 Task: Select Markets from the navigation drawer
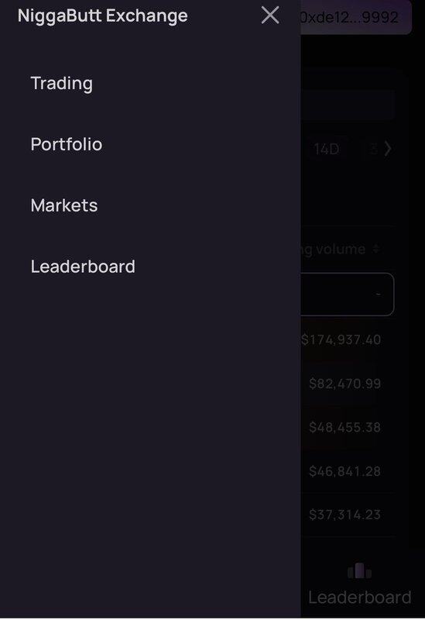click(64, 205)
